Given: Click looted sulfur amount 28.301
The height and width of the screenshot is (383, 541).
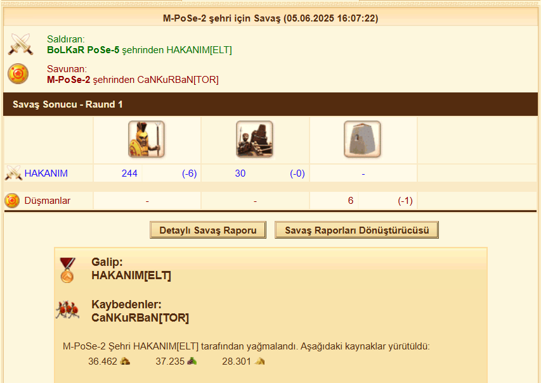Looking at the screenshot, I should [237, 361].
